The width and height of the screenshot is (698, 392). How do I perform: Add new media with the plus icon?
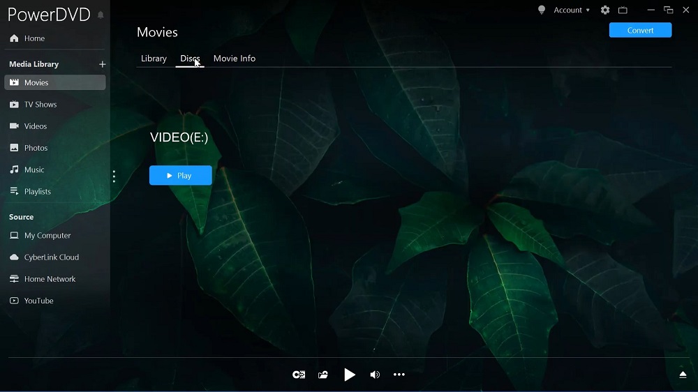(103, 64)
